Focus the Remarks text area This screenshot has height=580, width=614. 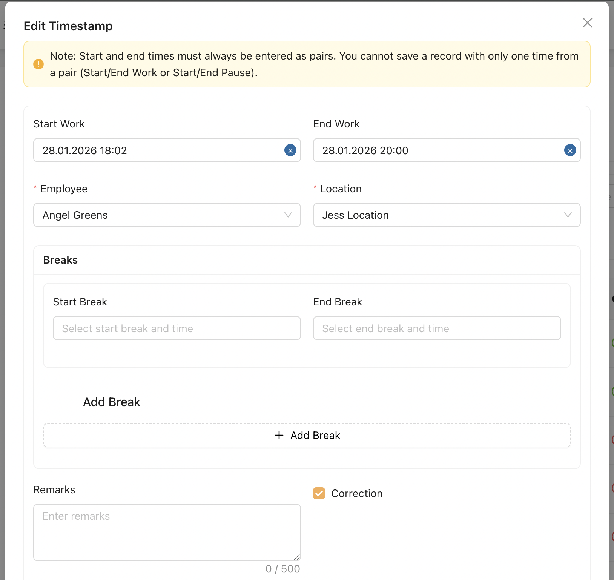coord(167,532)
